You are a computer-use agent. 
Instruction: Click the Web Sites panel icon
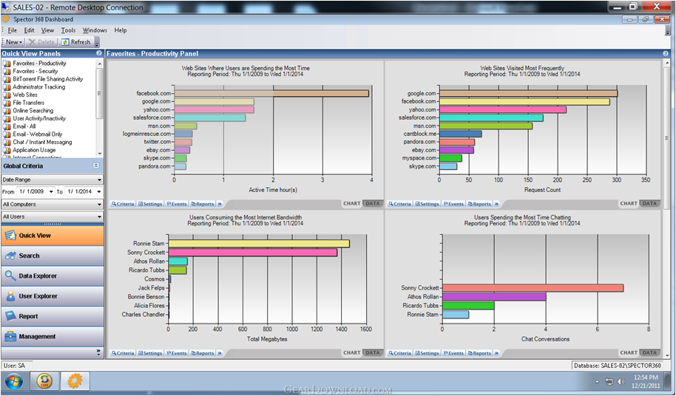click(7, 95)
